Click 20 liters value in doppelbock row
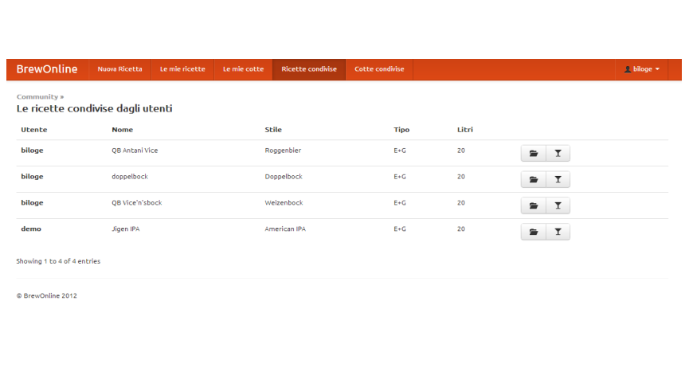 click(461, 177)
